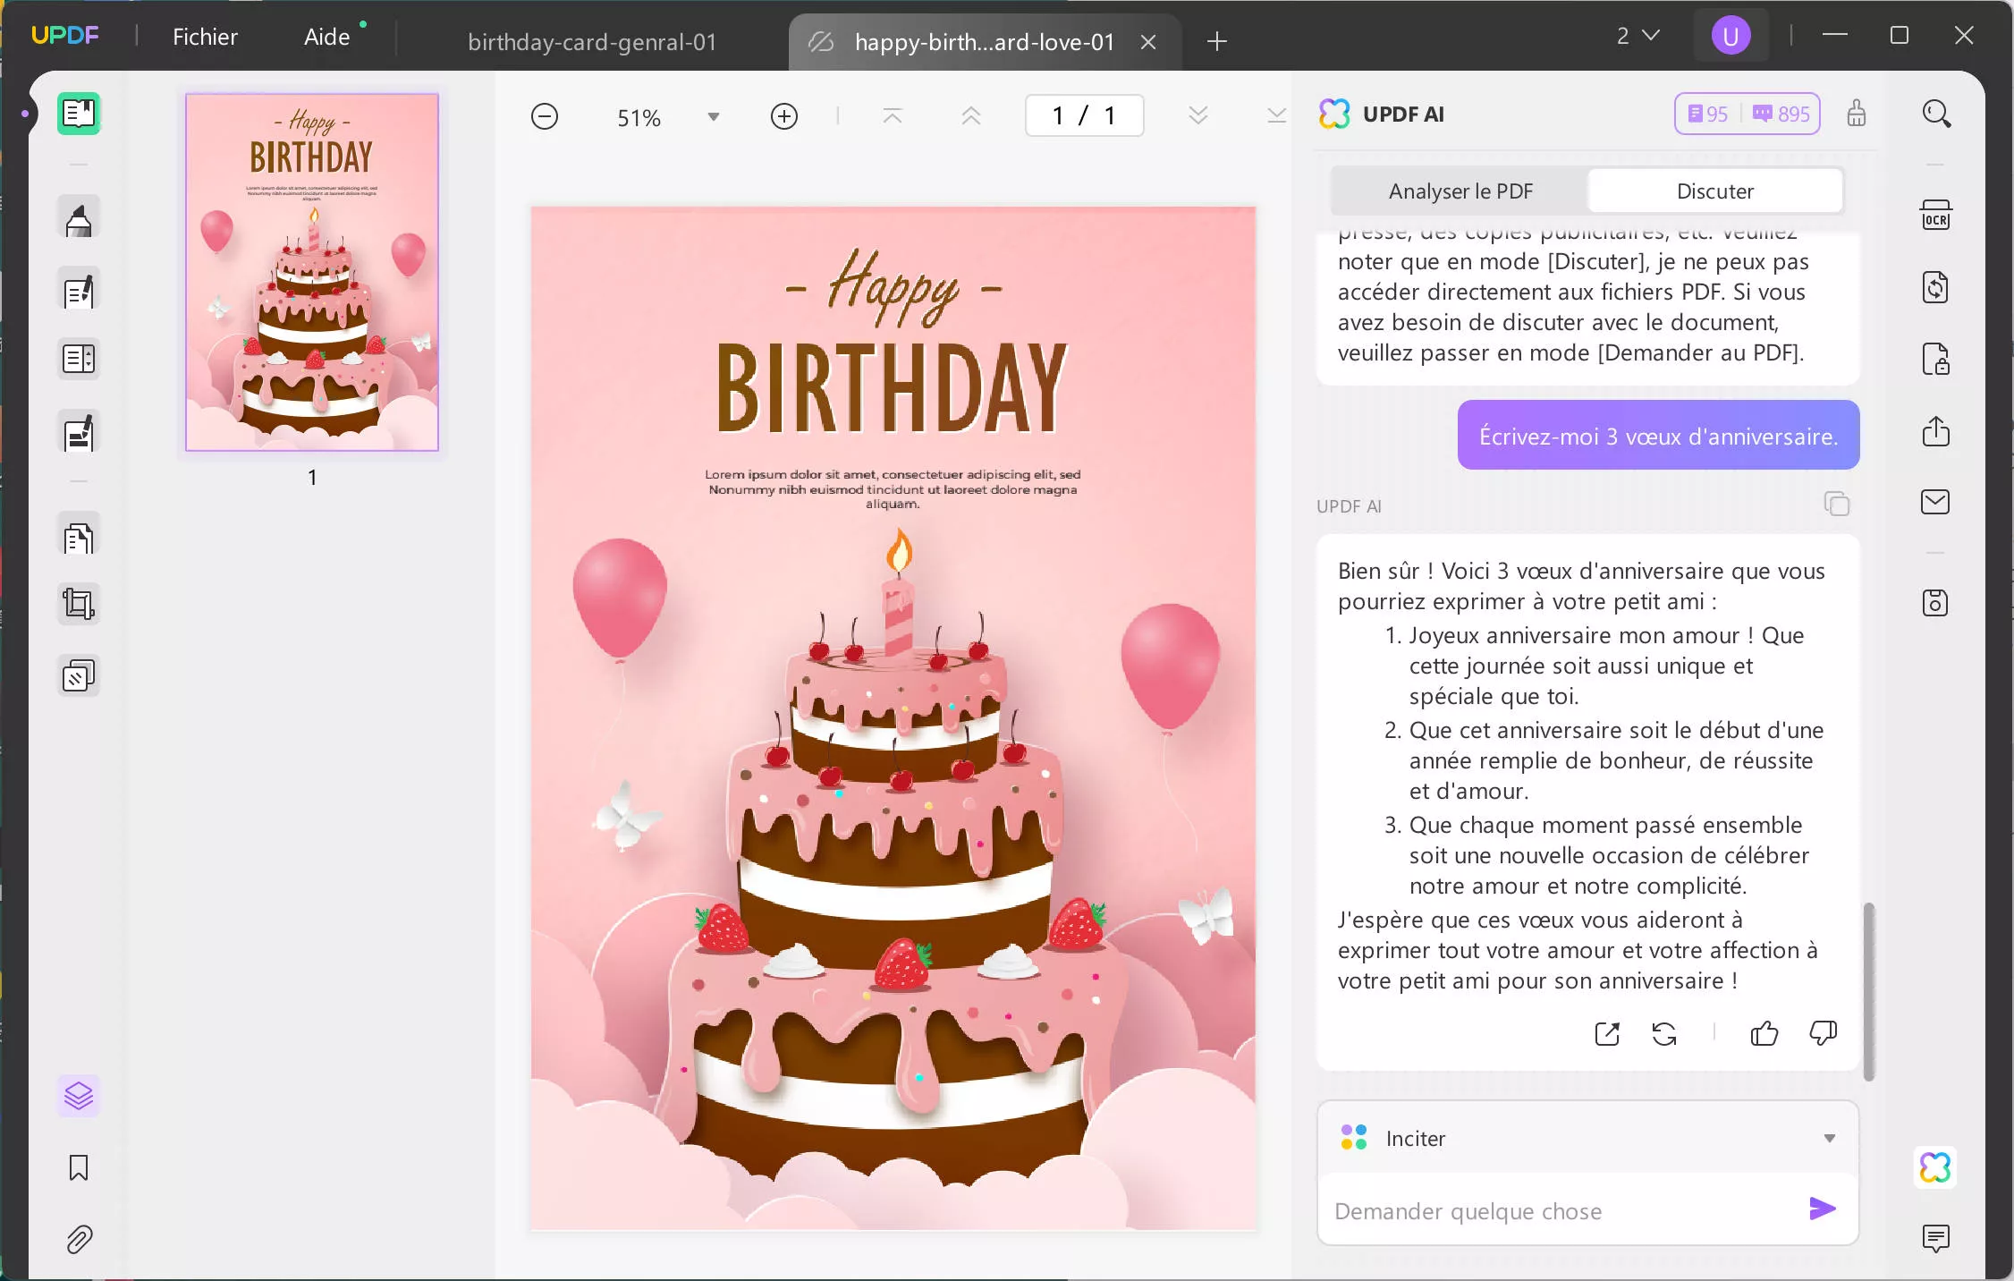The image size is (2014, 1281).
Task: Open the search magnifier
Action: pos(1936,114)
